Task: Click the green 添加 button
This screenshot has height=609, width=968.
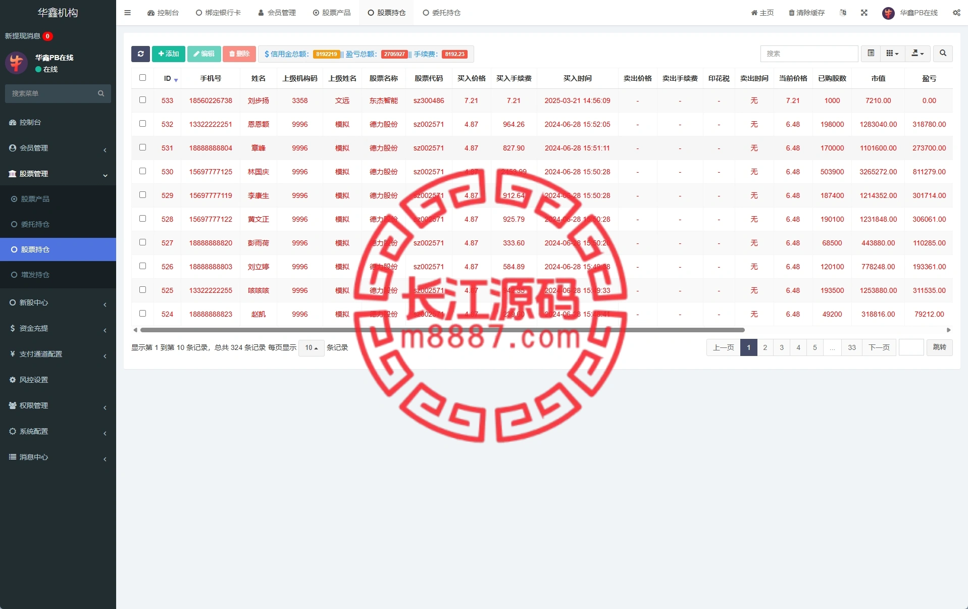Action: [x=169, y=54]
